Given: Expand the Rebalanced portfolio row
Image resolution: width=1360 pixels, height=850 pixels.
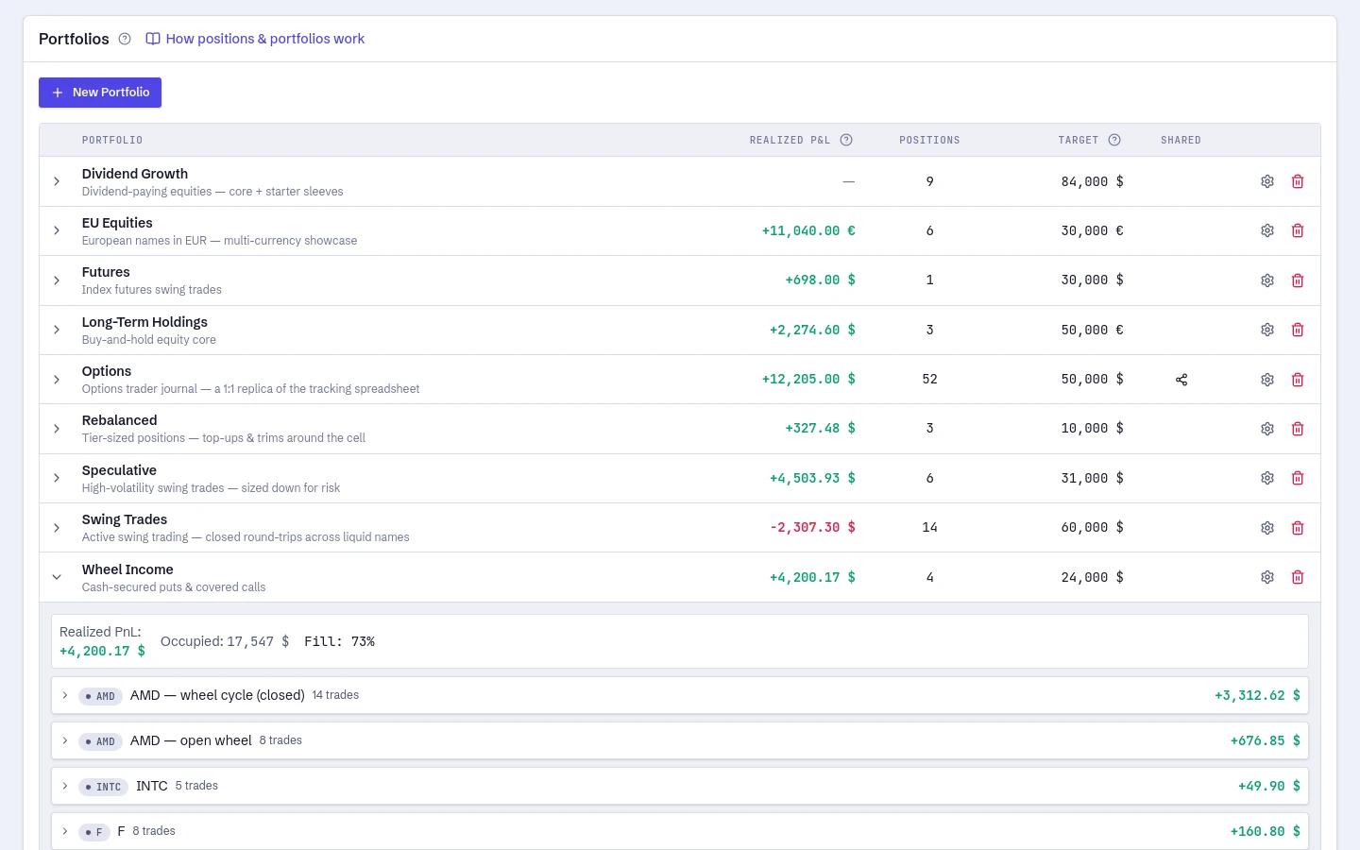Looking at the screenshot, I should pos(57,429).
